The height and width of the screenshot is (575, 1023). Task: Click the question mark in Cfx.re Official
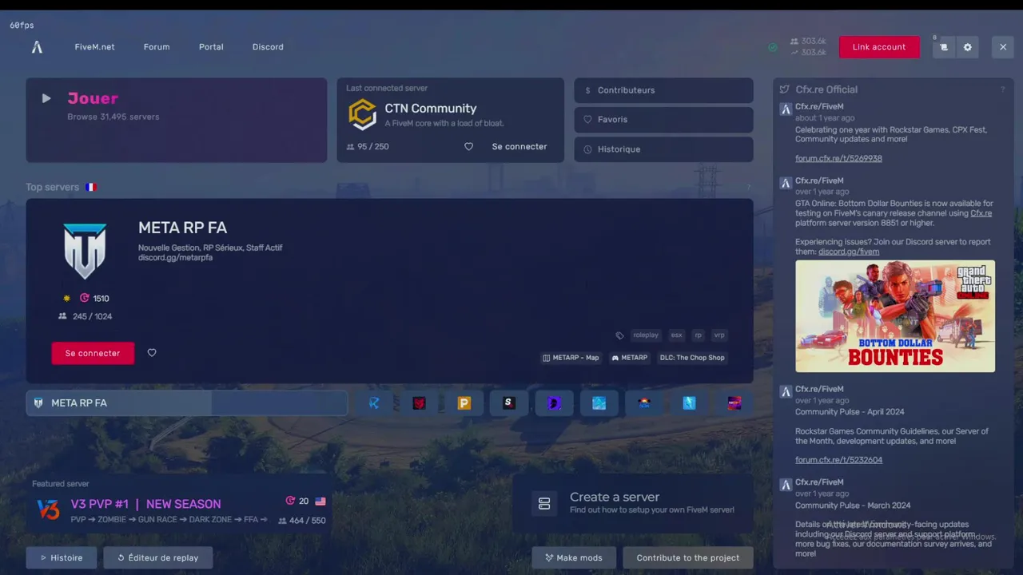(1002, 89)
